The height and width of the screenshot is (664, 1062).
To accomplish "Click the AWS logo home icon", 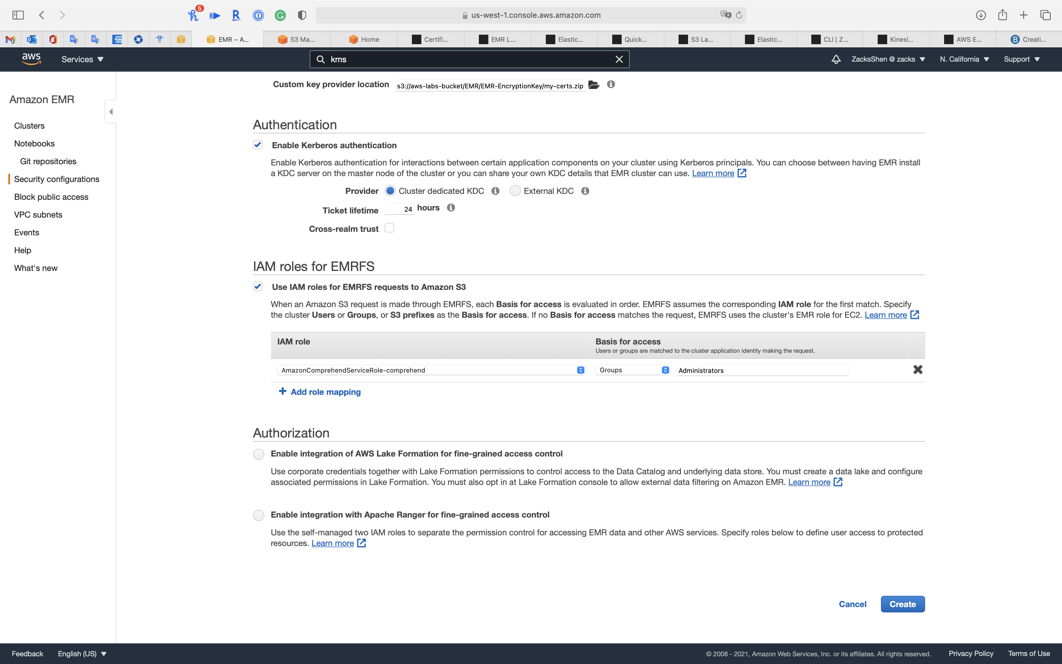I will tap(31, 59).
